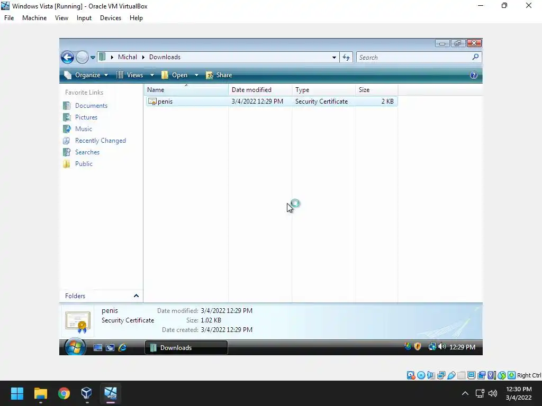Launch Internet Explorer from quick launch
The height and width of the screenshot is (406, 542).
point(122,348)
